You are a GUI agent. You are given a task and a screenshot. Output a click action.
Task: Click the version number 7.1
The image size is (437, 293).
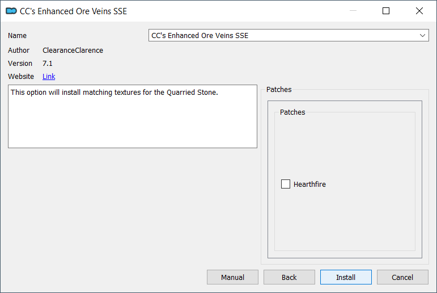(48, 64)
